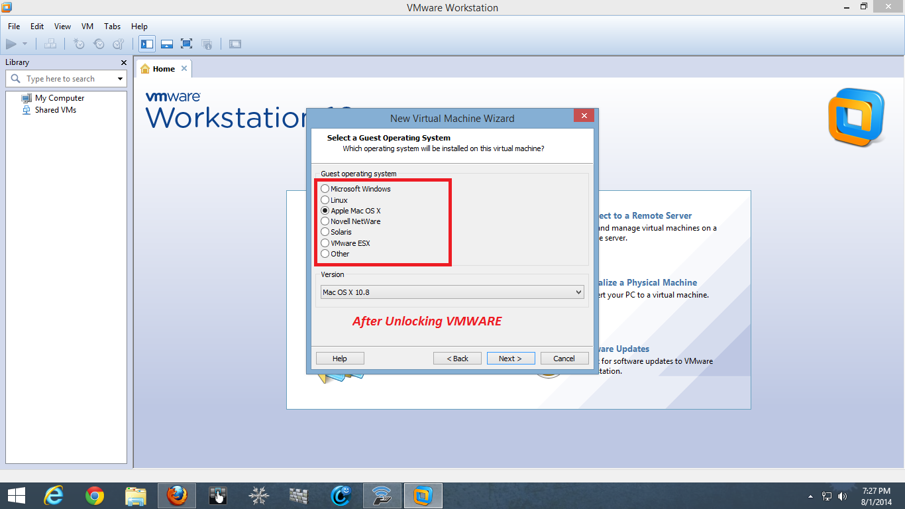Show hidden system tray icons arrow
Screen dimensions: 905x509
pyautogui.click(x=811, y=496)
